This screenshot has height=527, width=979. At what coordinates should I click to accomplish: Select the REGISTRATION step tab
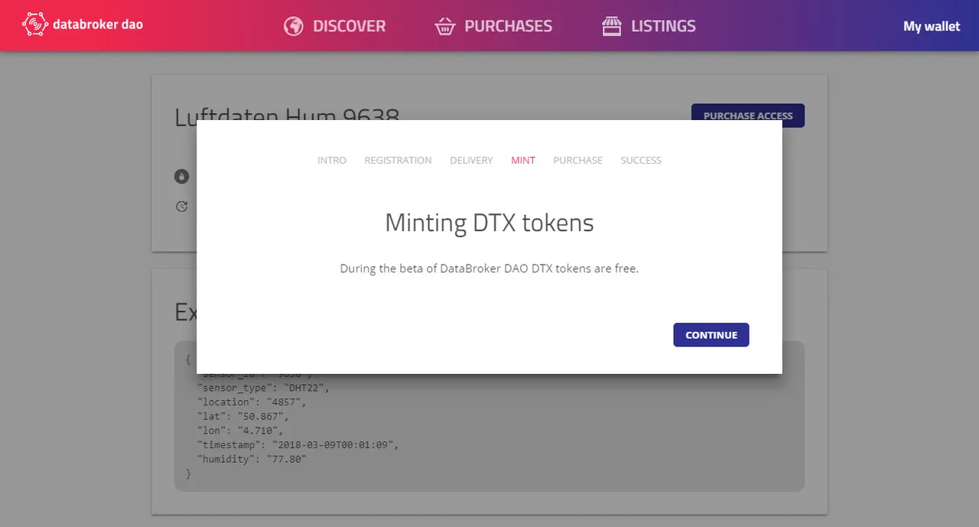[x=398, y=161]
